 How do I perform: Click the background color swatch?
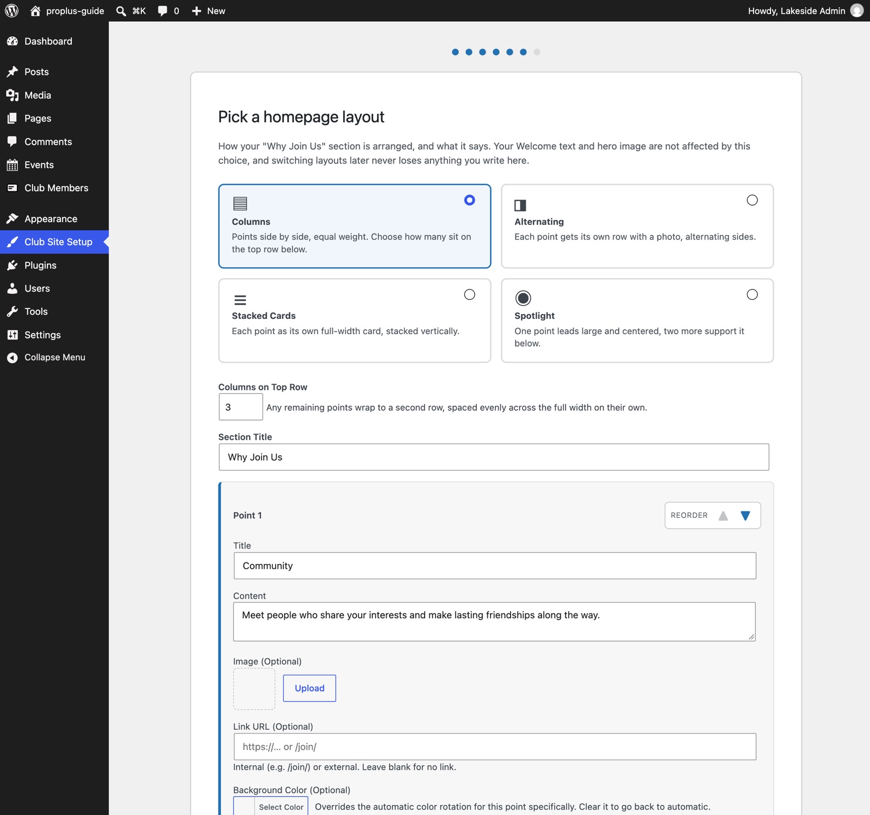coord(244,807)
